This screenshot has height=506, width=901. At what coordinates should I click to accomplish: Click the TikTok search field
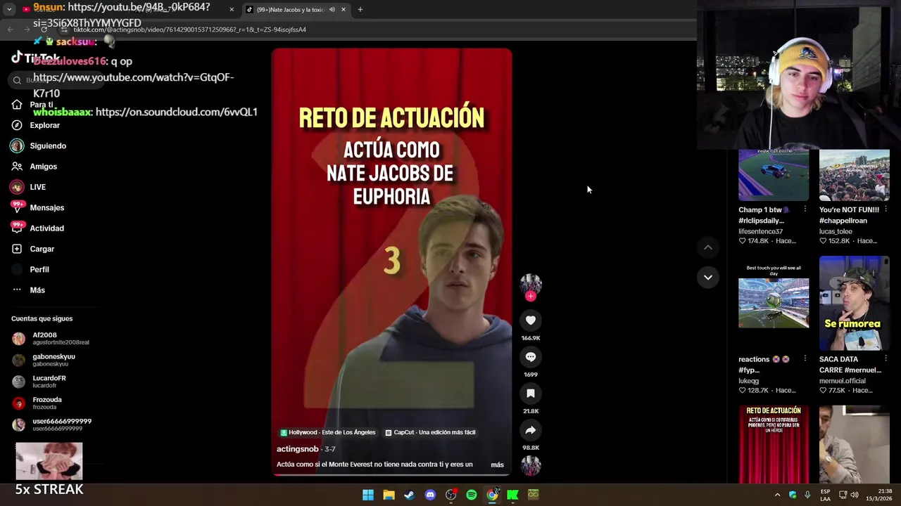(x=56, y=80)
